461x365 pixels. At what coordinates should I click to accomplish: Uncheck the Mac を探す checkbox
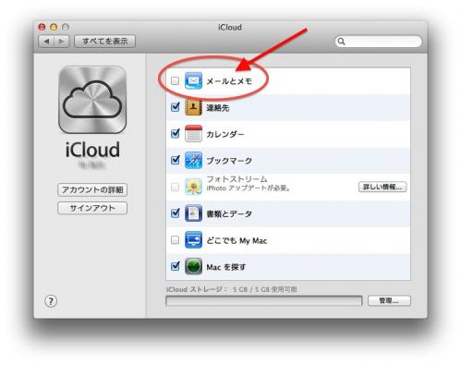(x=176, y=266)
